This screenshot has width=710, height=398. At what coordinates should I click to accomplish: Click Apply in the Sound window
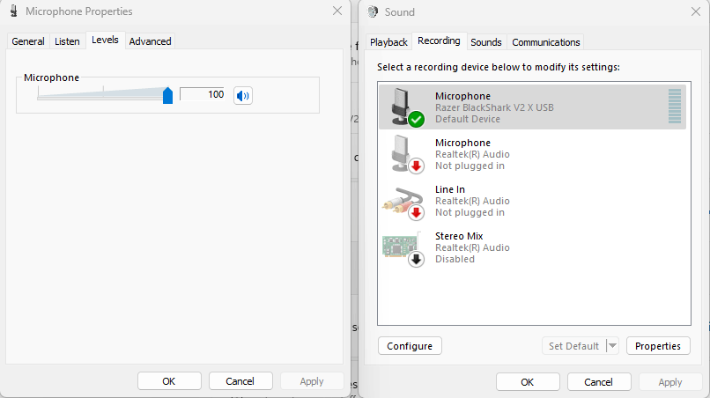tap(670, 382)
